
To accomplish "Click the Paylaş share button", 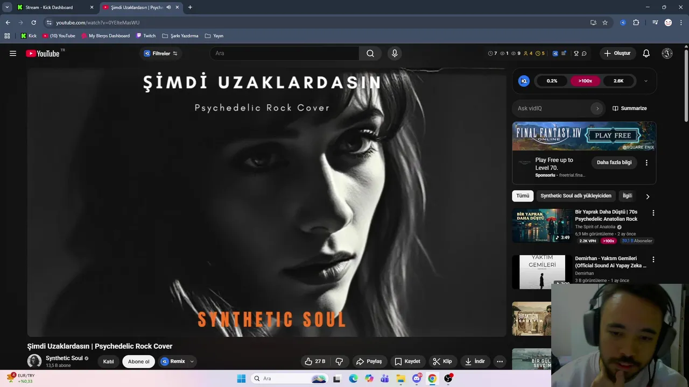I will [x=369, y=361].
